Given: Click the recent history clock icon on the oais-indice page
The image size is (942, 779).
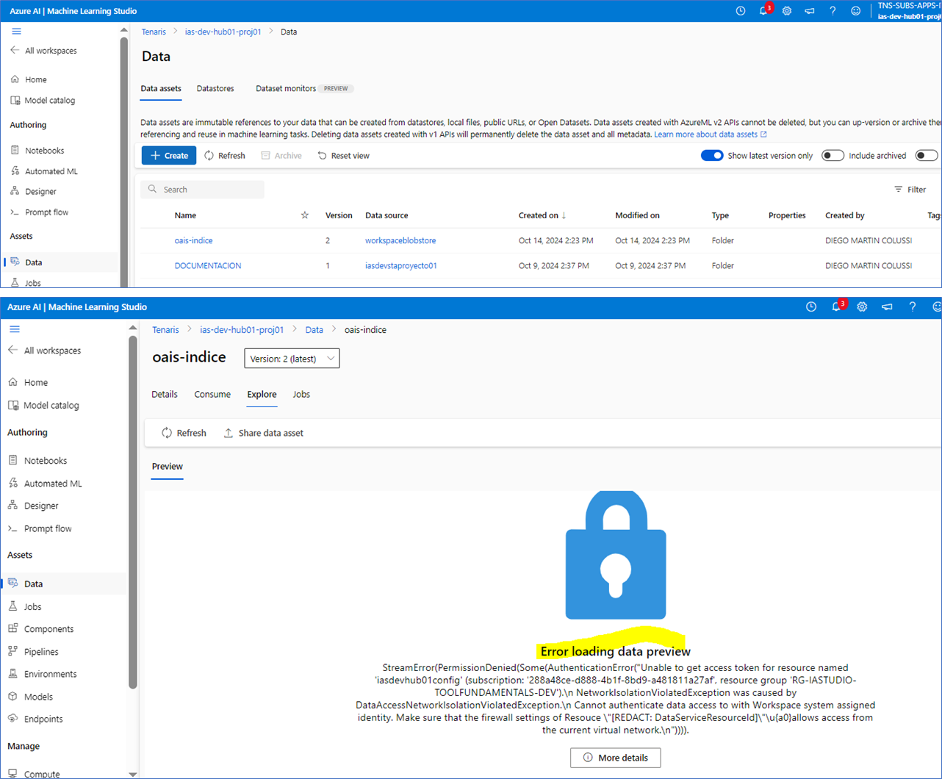Looking at the screenshot, I should (811, 307).
